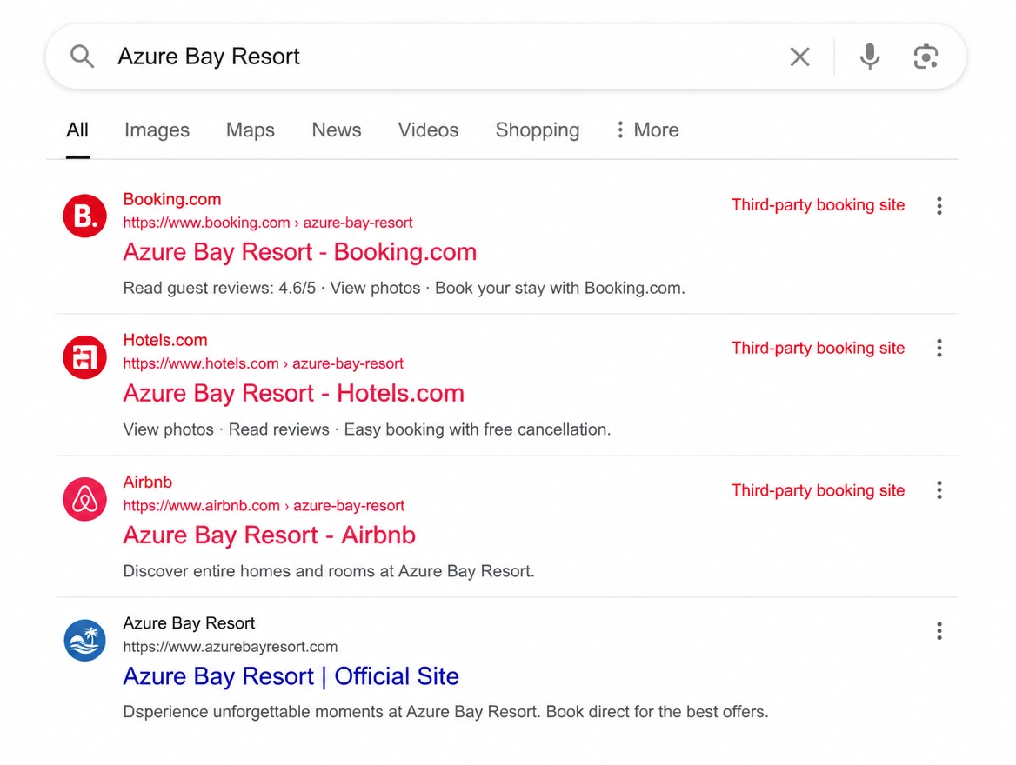1016x765 pixels.
Task: Click the 'Easy booking with free cancellation' snippet
Action: click(x=477, y=429)
